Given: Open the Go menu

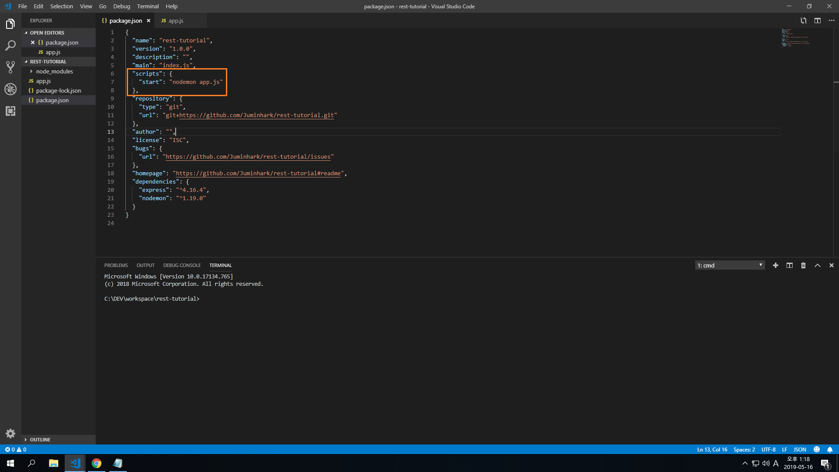Looking at the screenshot, I should (x=103, y=6).
